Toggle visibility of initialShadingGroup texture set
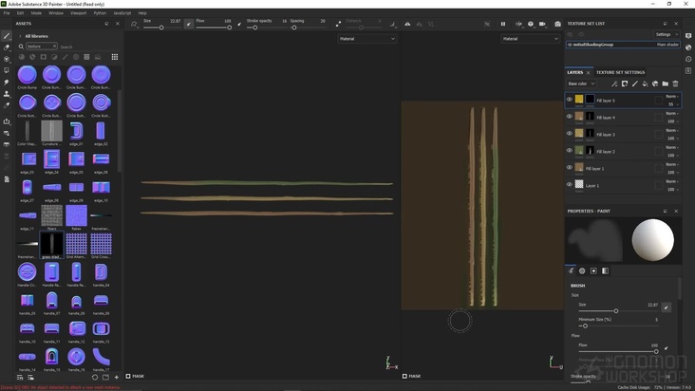The image size is (695, 391). 570,45
